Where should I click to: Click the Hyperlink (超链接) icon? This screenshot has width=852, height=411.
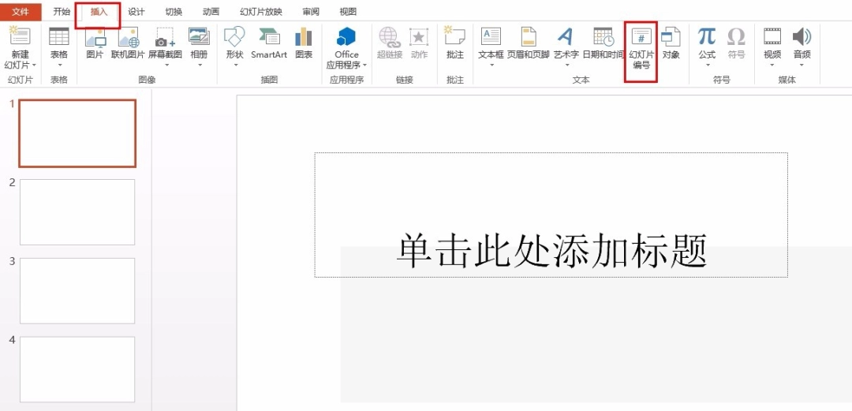(x=389, y=36)
